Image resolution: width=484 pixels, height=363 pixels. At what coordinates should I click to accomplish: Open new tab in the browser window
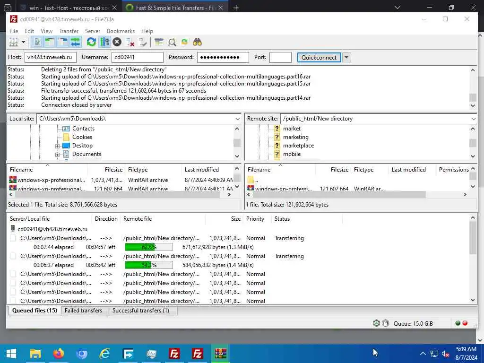[236, 8]
